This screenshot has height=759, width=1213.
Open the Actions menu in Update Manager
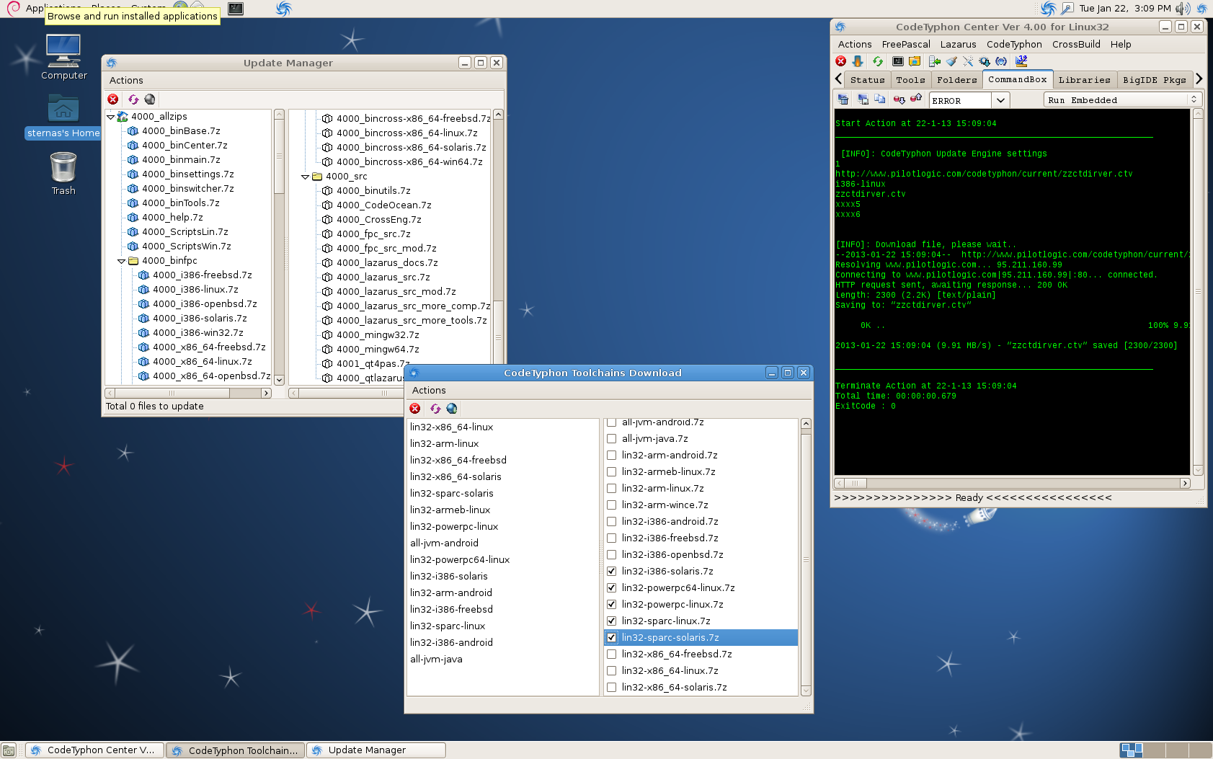[126, 80]
